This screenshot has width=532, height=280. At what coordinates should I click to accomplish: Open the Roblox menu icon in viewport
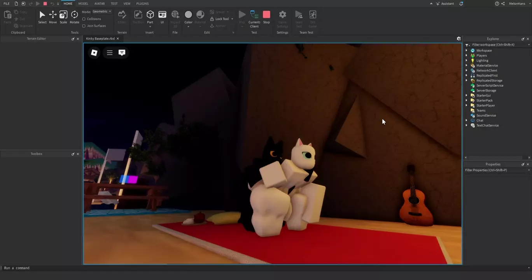[94, 52]
